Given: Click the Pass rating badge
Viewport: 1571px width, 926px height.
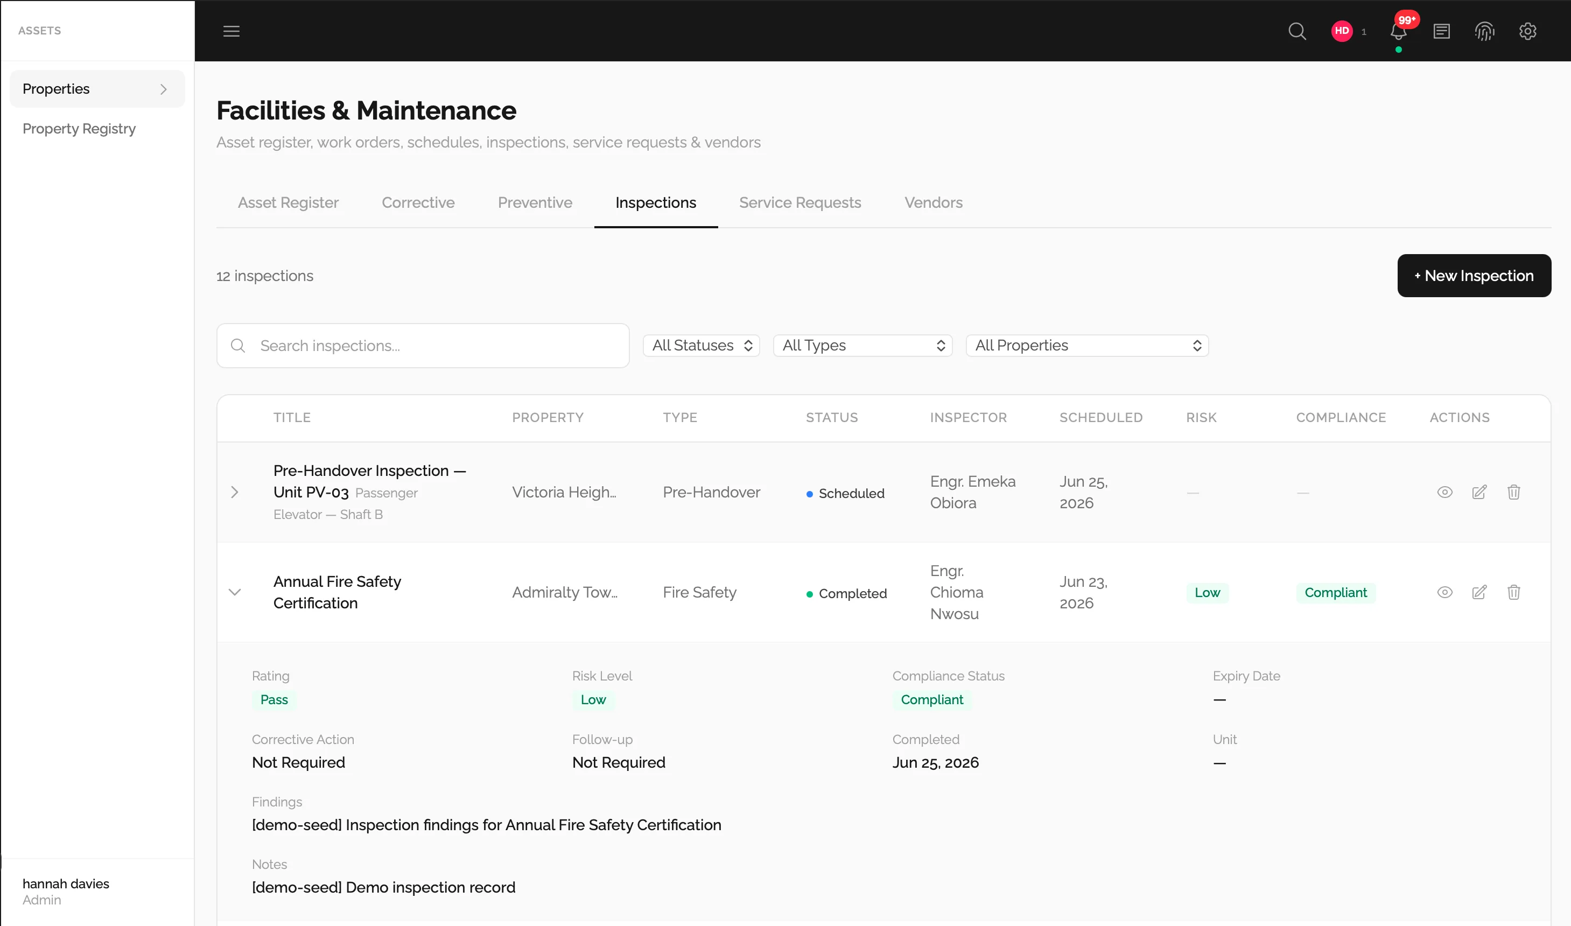Looking at the screenshot, I should pyautogui.click(x=274, y=699).
